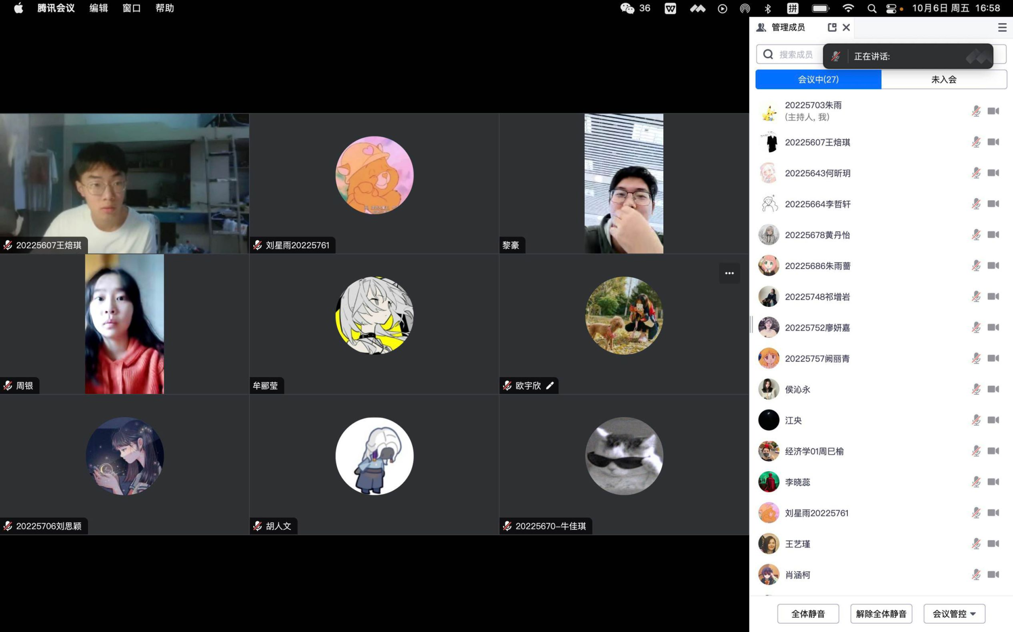
Task: Click the 全体静音 button
Action: pos(808,614)
